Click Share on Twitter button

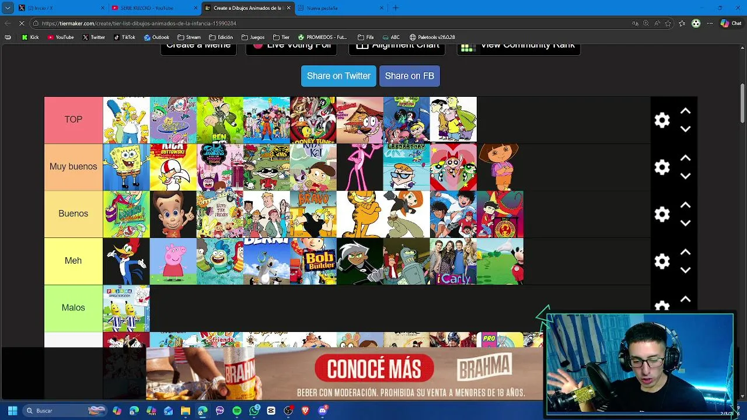[x=338, y=76]
